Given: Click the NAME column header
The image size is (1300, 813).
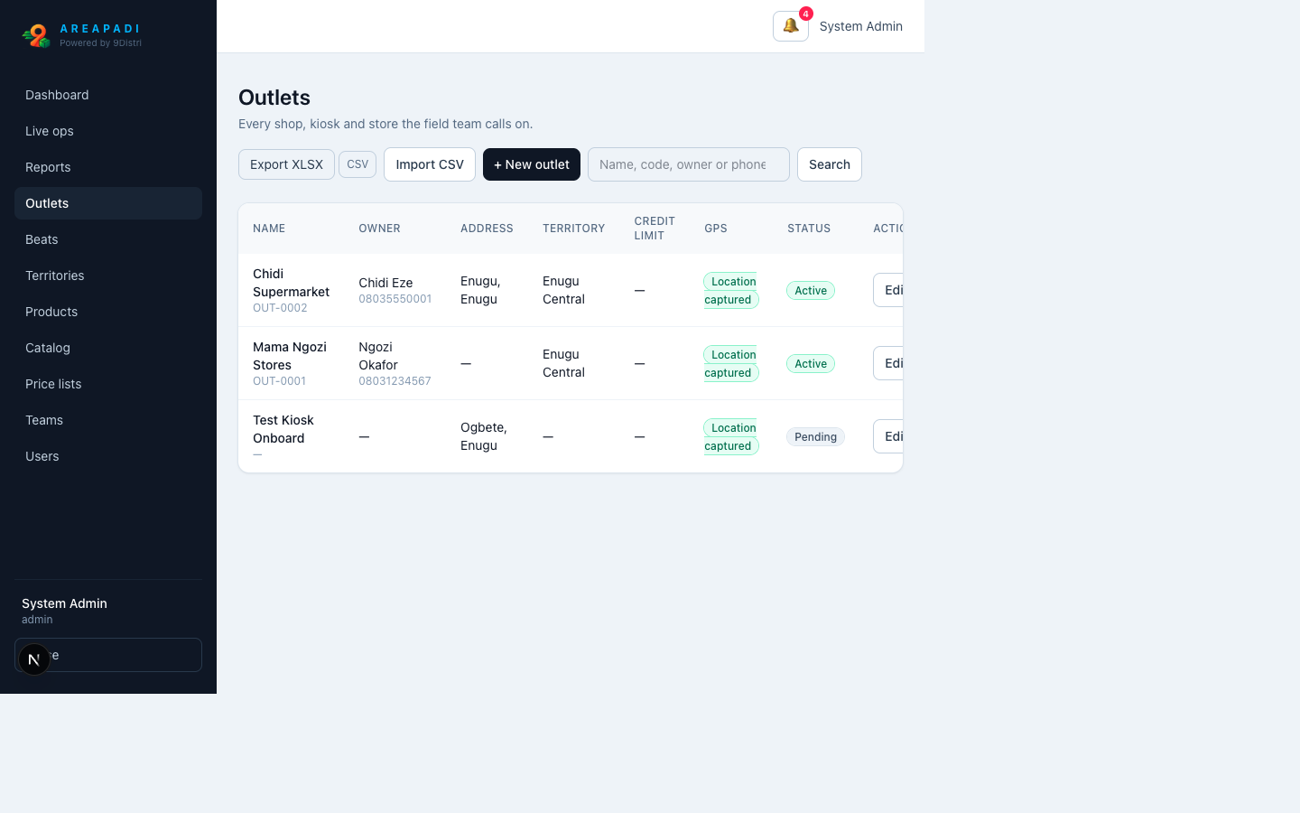Looking at the screenshot, I should pos(269,229).
